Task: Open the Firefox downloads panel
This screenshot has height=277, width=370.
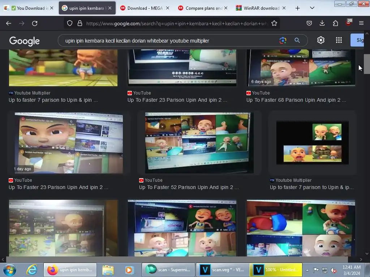Action: point(322,23)
